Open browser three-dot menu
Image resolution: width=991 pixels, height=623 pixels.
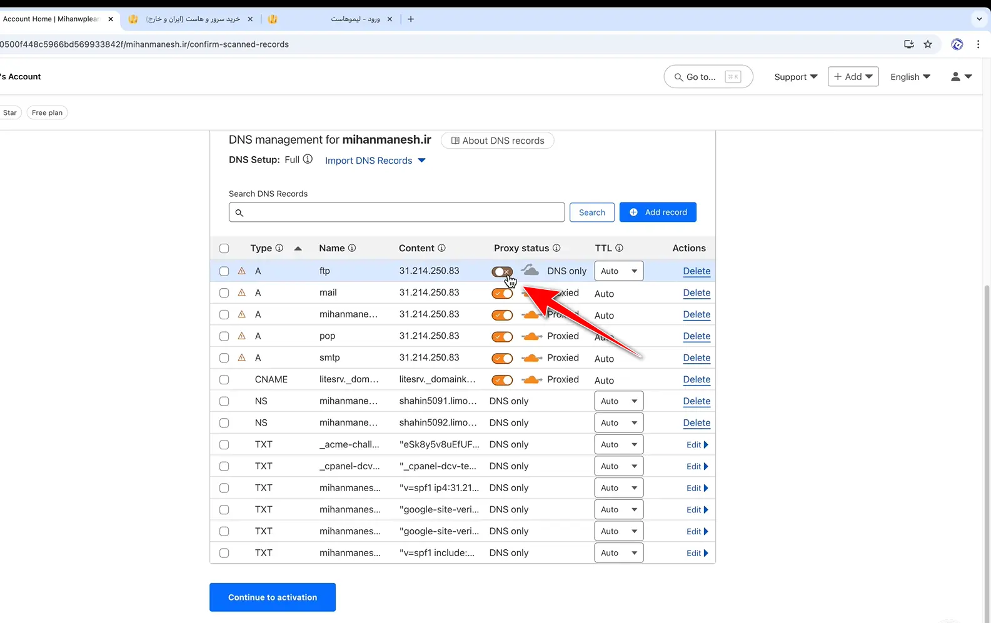click(x=978, y=44)
